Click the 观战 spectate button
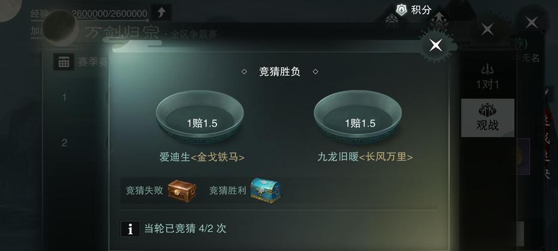558x251 pixels. pos(488,118)
